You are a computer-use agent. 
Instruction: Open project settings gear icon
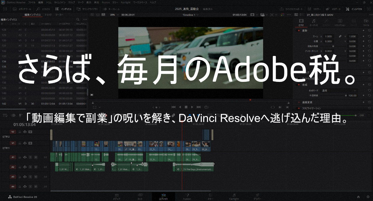coord(368,197)
